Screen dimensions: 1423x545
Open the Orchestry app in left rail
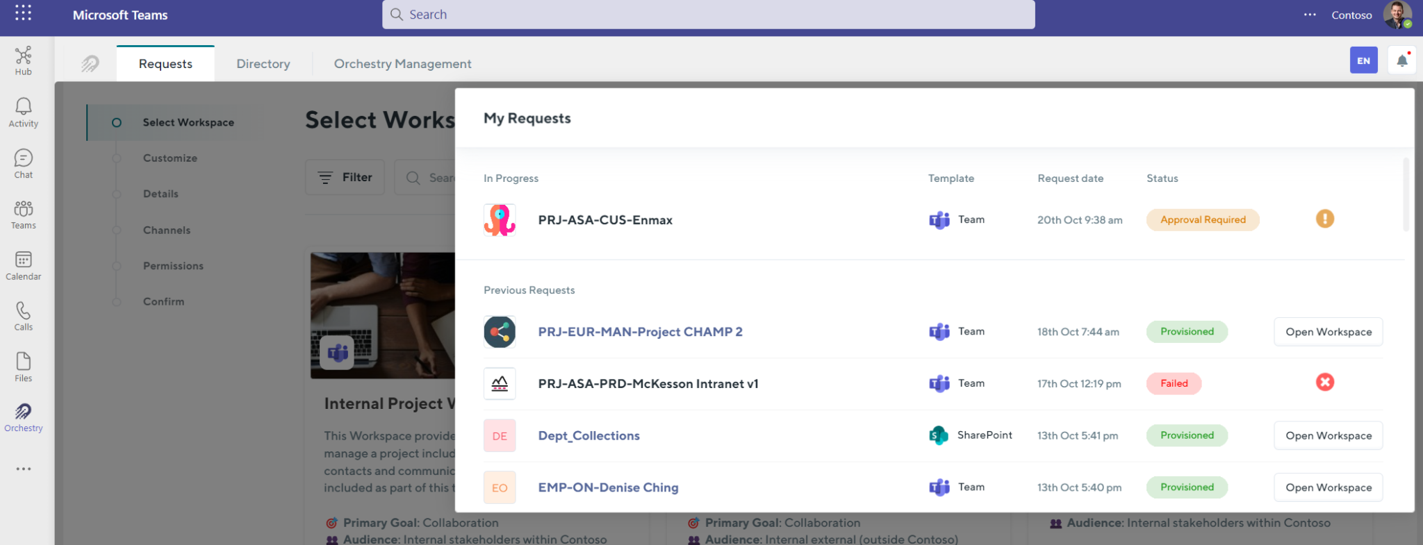pyautogui.click(x=23, y=418)
